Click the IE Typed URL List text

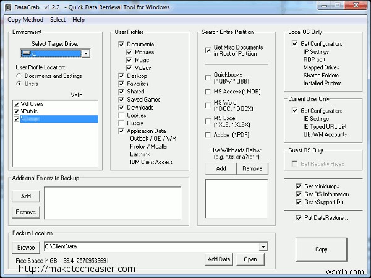coord(325,127)
